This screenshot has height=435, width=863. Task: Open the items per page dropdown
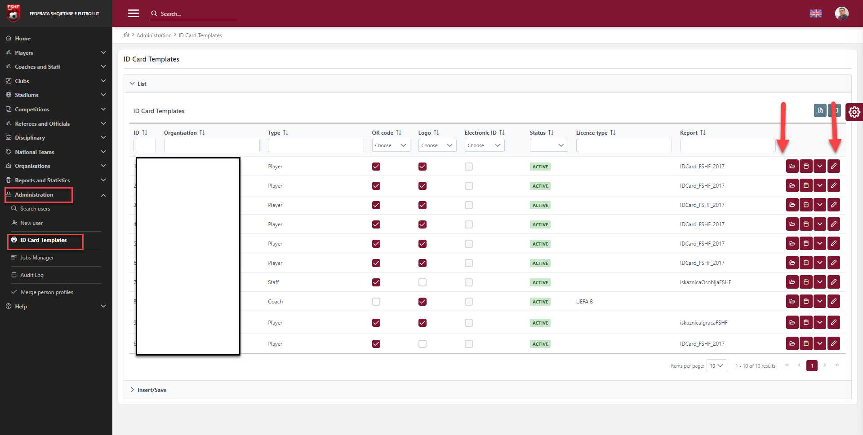tap(716, 366)
